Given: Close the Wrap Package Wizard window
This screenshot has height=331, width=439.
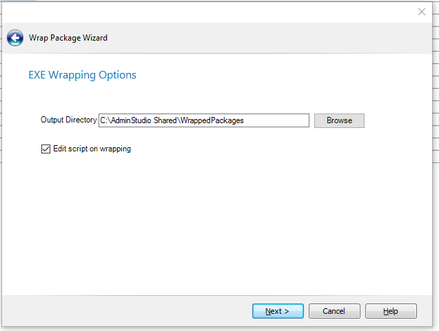Looking at the screenshot, I should point(422,12).
